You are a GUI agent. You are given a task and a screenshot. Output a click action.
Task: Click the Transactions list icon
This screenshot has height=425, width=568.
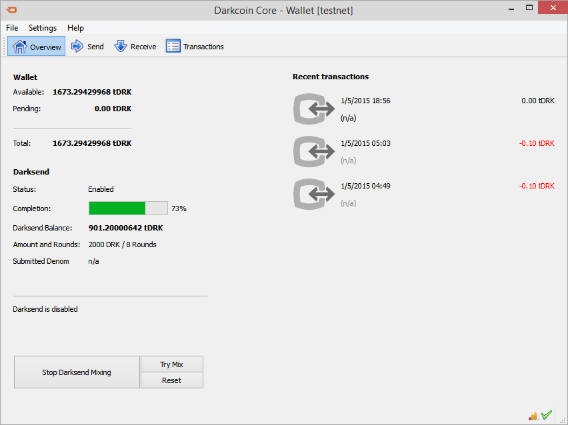tap(173, 46)
